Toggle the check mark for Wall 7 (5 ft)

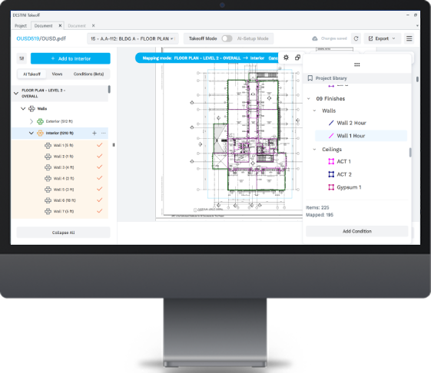click(100, 211)
